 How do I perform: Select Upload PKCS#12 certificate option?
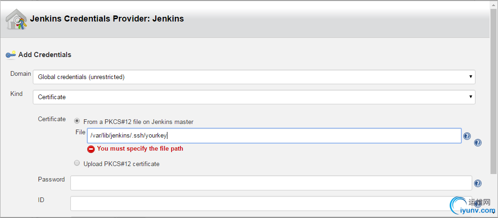pos(77,163)
